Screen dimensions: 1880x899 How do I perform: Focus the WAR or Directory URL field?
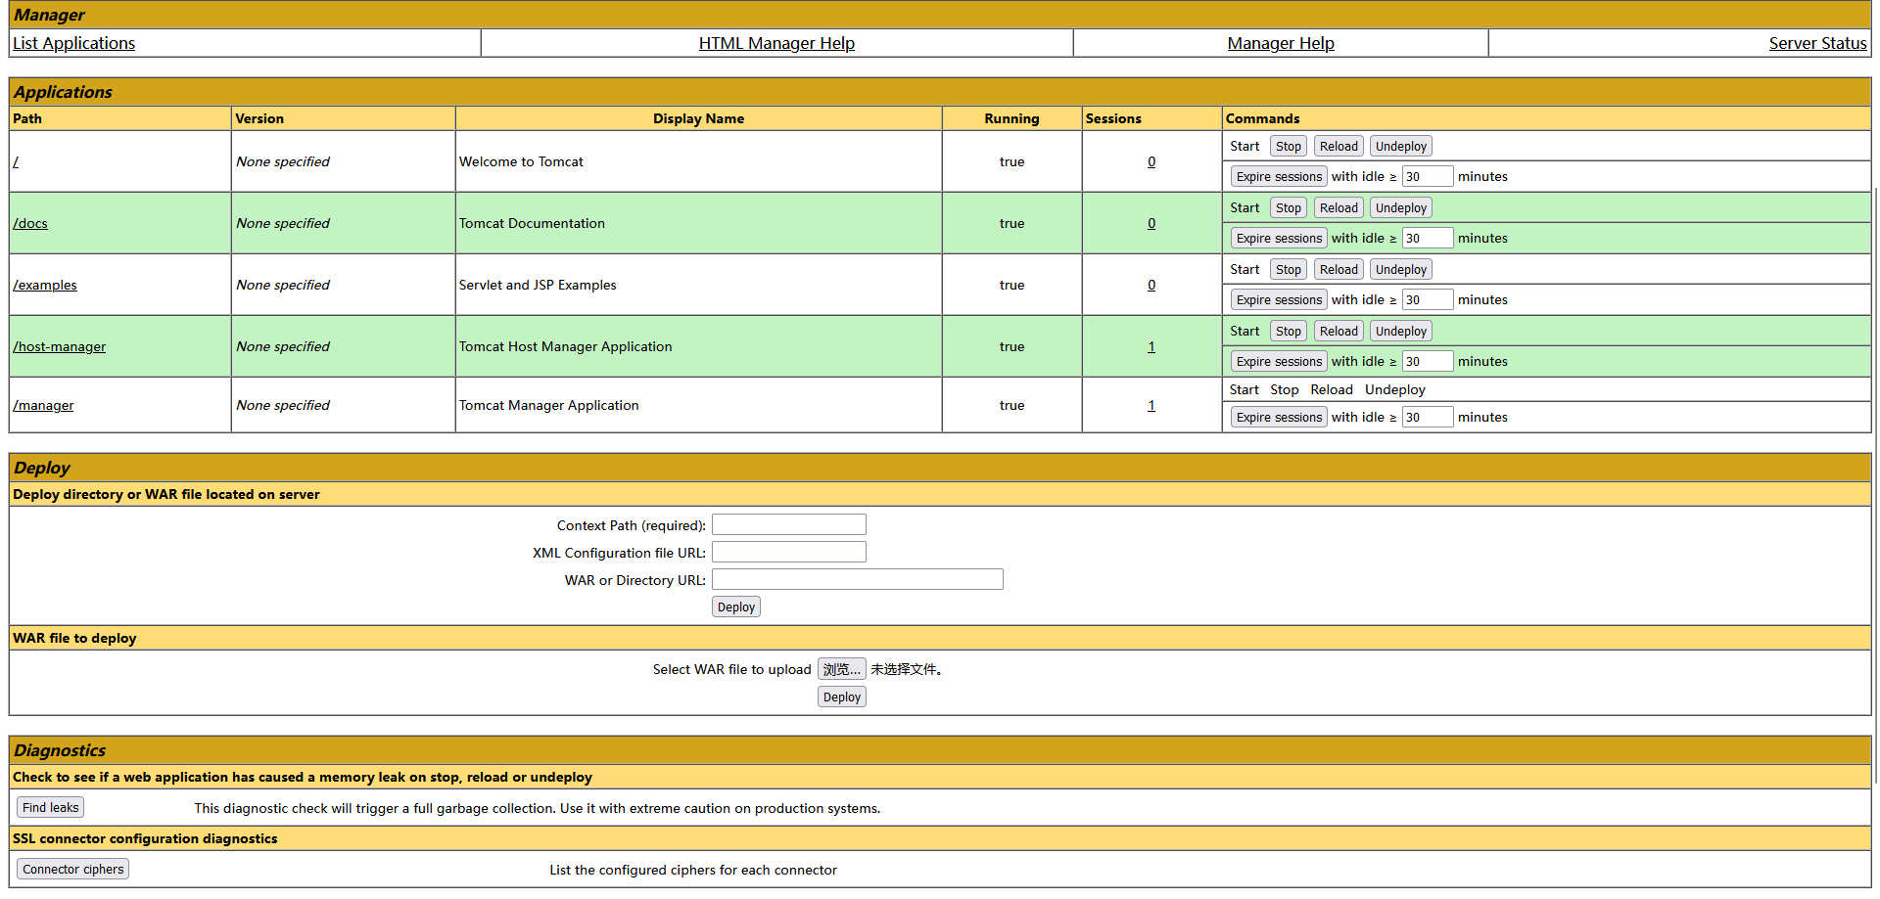(x=858, y=579)
